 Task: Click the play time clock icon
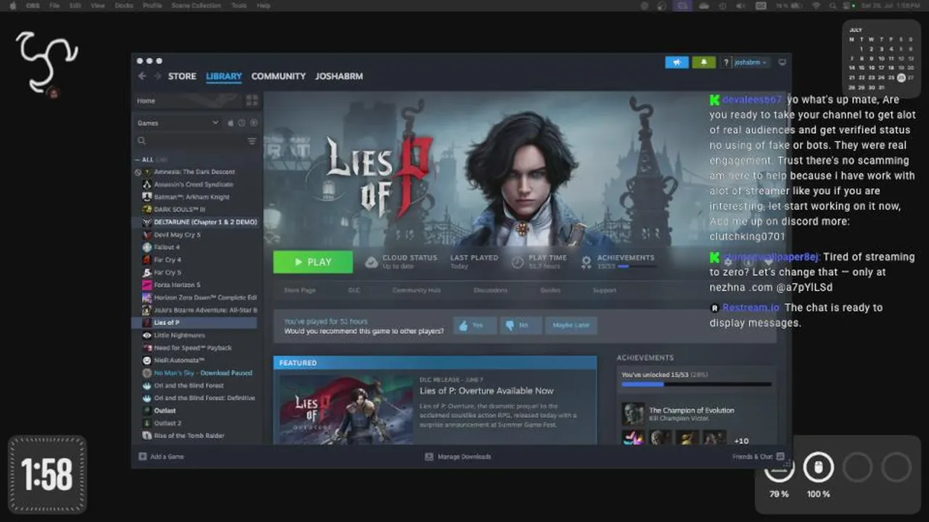pyautogui.click(x=517, y=262)
